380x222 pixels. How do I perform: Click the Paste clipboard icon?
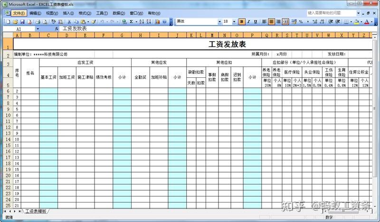(83, 22)
